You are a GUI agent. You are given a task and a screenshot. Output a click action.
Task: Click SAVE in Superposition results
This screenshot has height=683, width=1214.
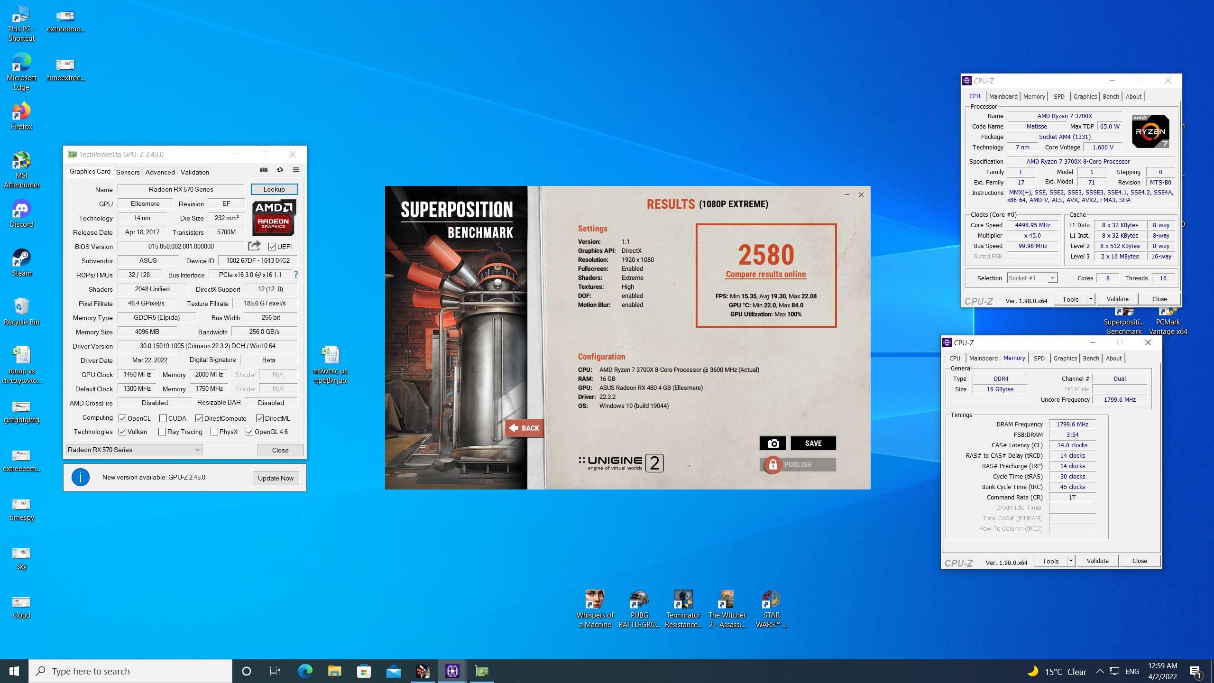pyautogui.click(x=813, y=443)
